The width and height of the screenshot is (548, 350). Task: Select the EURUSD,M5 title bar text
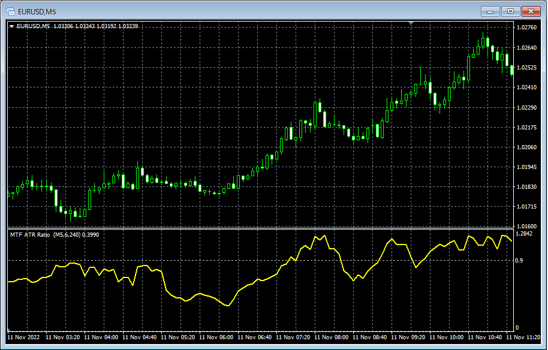coord(37,12)
